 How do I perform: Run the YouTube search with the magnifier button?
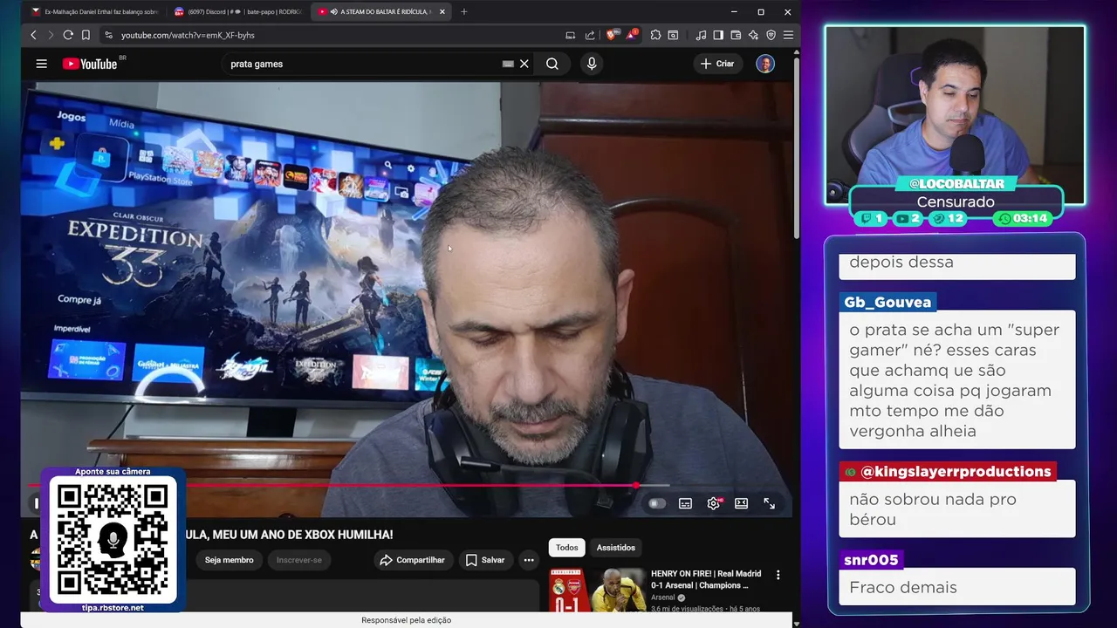point(552,64)
